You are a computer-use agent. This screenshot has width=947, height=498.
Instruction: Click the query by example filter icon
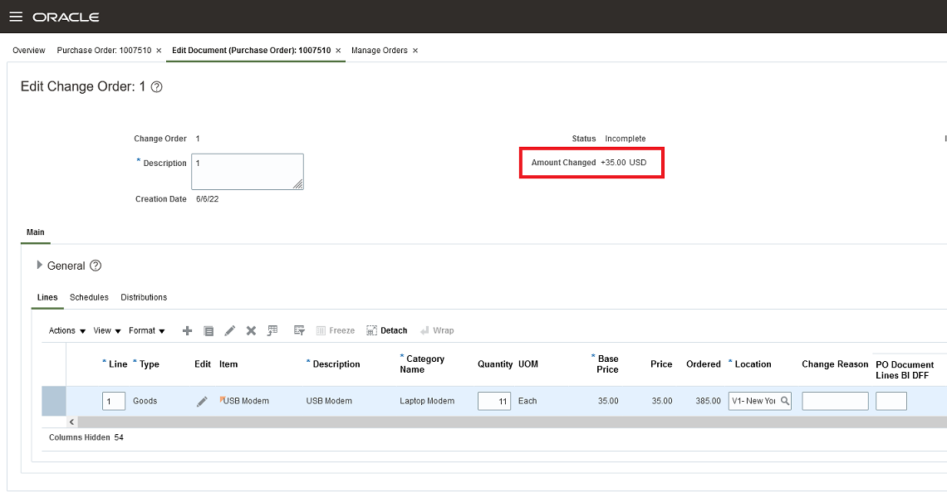point(299,331)
